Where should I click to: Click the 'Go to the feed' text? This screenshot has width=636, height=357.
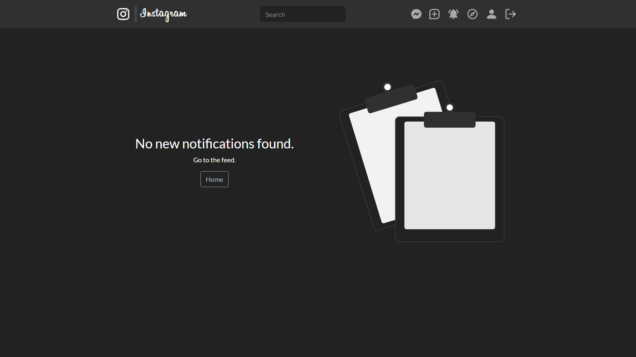point(214,160)
